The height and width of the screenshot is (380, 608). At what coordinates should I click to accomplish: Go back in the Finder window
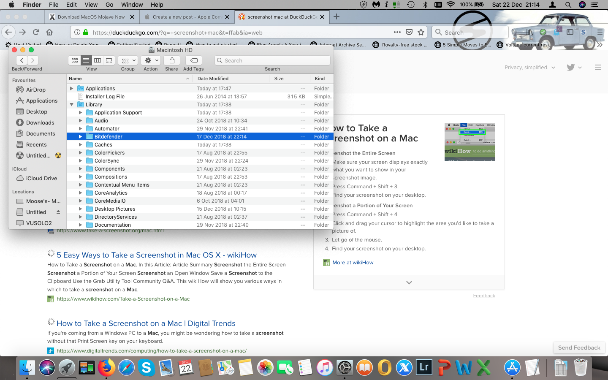click(x=22, y=60)
